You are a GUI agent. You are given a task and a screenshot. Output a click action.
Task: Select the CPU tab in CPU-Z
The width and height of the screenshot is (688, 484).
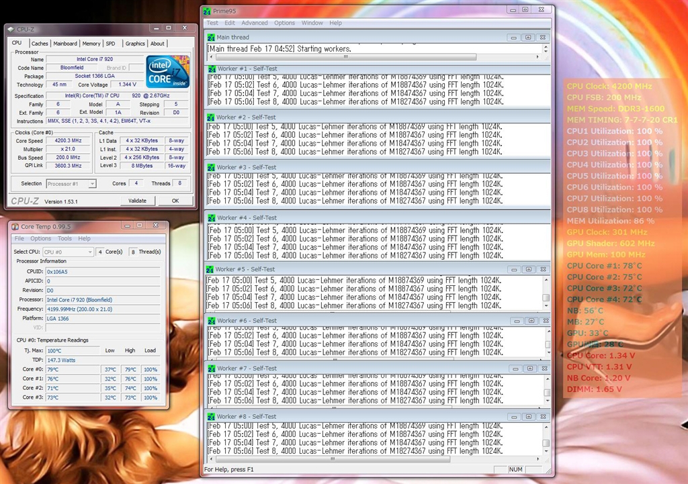pos(17,43)
